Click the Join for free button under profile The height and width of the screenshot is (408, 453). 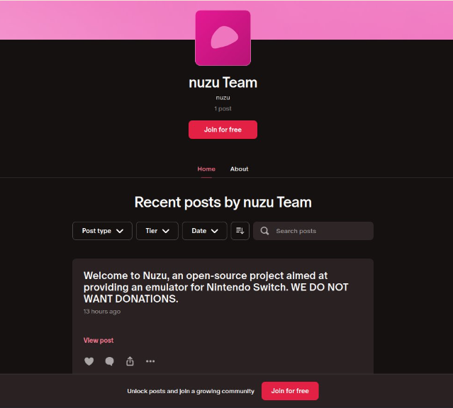coord(223,130)
